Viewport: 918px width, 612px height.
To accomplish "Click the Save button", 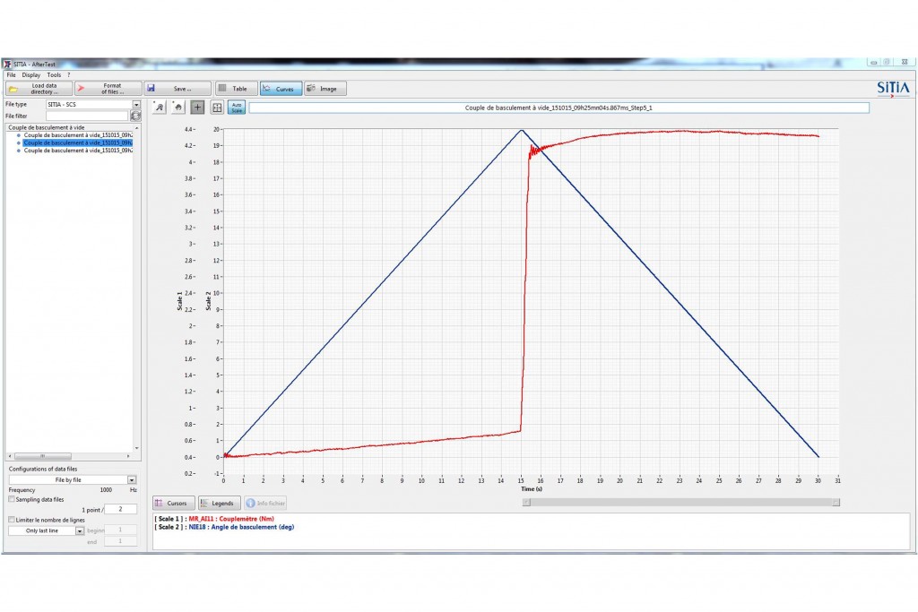I will click(x=178, y=89).
